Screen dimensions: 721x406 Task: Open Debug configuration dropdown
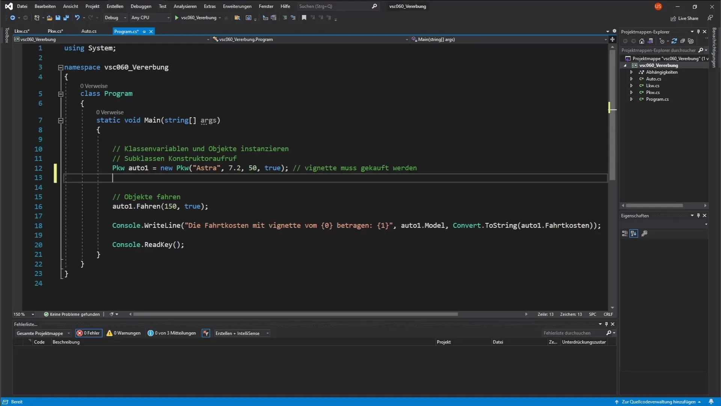(115, 18)
